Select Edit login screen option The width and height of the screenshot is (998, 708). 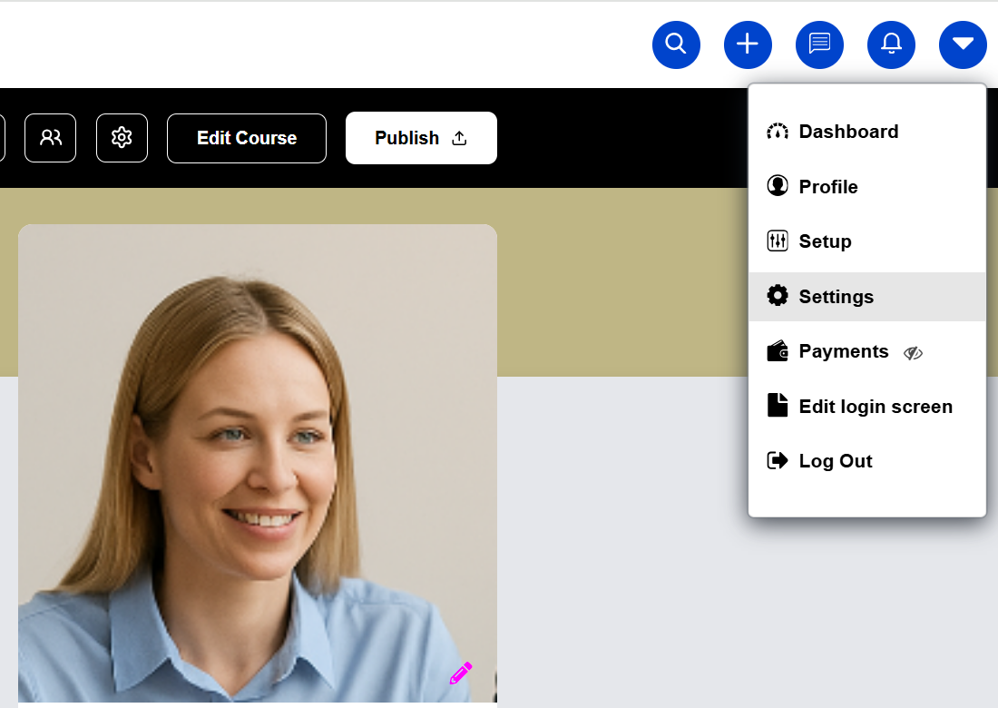pyautogui.click(x=875, y=407)
